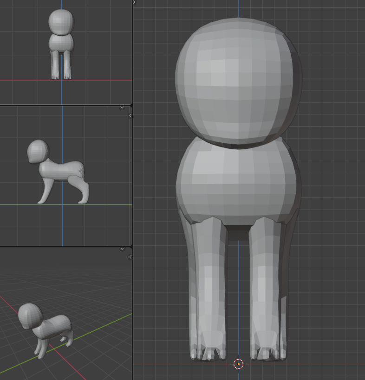The image size is (365, 380).
Task: Show the hidden header in the side-view viewport
Action: point(122,108)
